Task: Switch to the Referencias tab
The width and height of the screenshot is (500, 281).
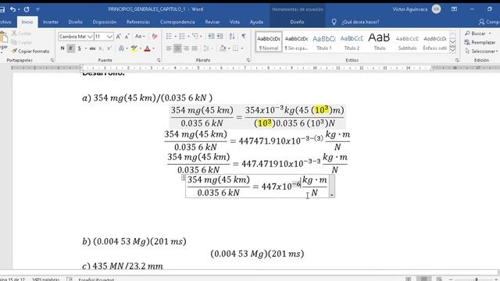Action: (x=138, y=22)
